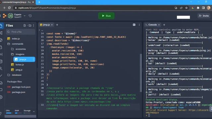This screenshot has height=119, width=212.
Task: Open the Packages sidebar icon
Action: click(1, 40)
